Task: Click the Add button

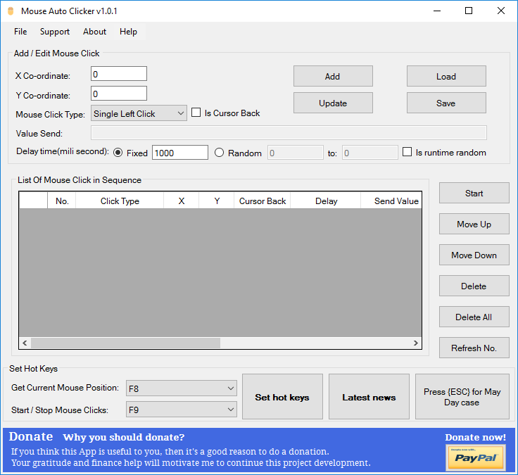Action: click(333, 76)
